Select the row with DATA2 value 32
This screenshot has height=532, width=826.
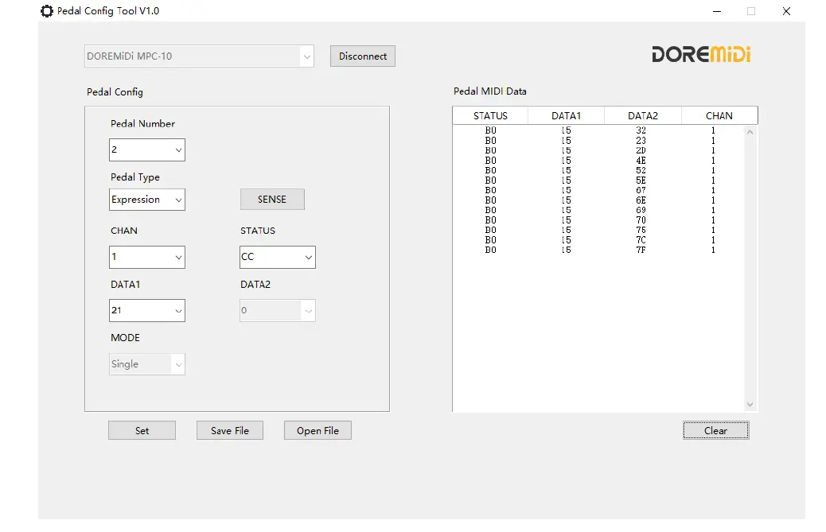coord(598,130)
